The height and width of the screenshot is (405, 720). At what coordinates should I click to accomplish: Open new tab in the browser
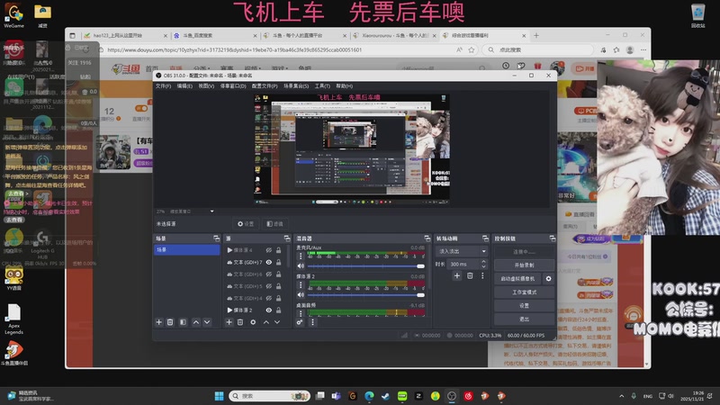[535, 35]
